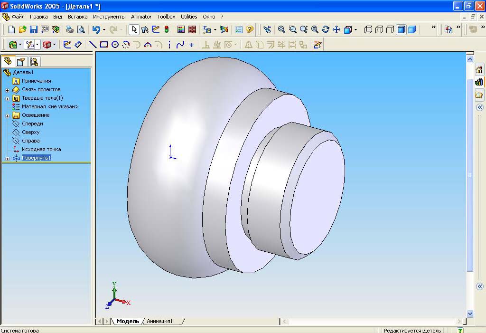Select the Spline sketch tool

[180, 45]
